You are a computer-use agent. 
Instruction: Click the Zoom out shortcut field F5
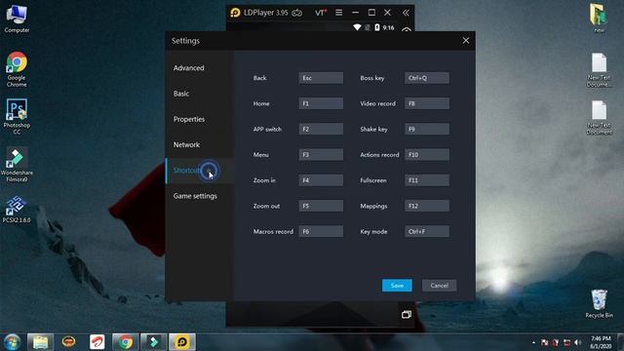[321, 206]
